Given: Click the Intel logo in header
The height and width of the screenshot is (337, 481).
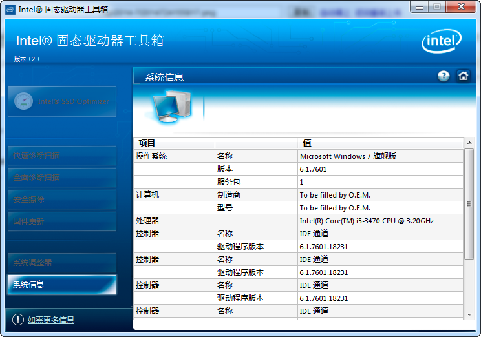Looking at the screenshot, I should (442, 41).
